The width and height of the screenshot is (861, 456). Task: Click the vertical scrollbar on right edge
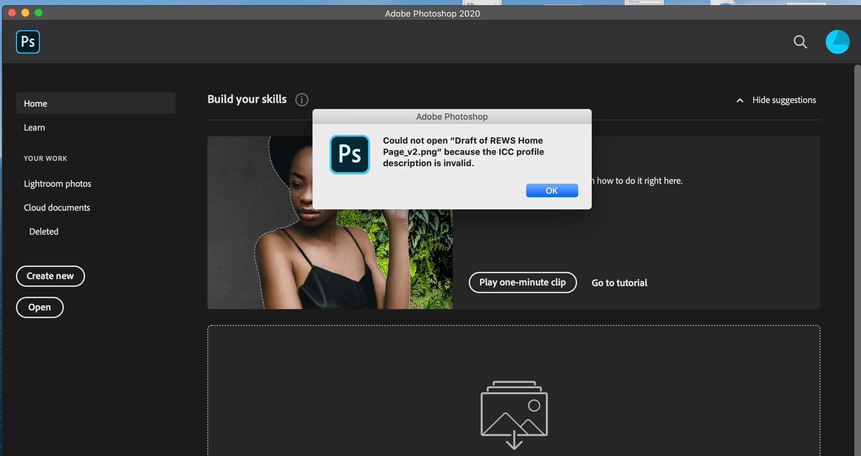point(857,234)
